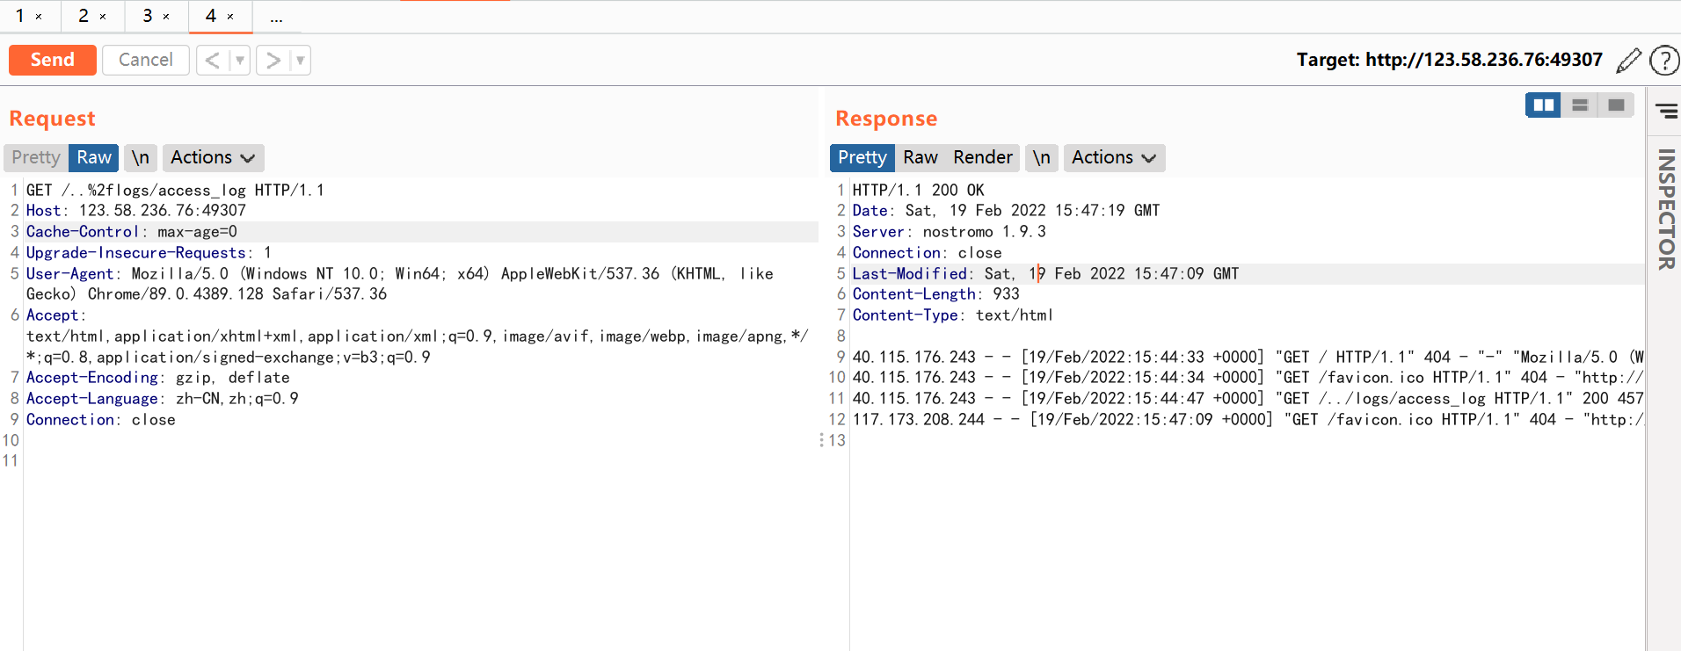Click the Accept-Language header line
1681x651 pixels.
click(163, 399)
